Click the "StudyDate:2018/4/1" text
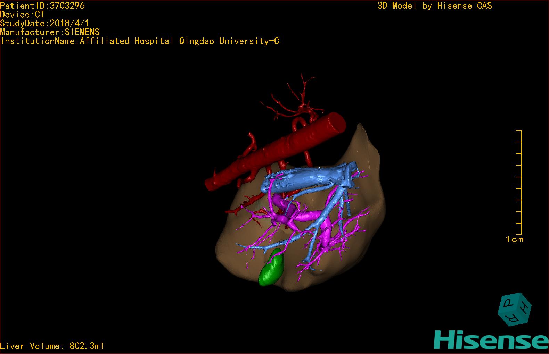549x354 pixels. point(44,24)
